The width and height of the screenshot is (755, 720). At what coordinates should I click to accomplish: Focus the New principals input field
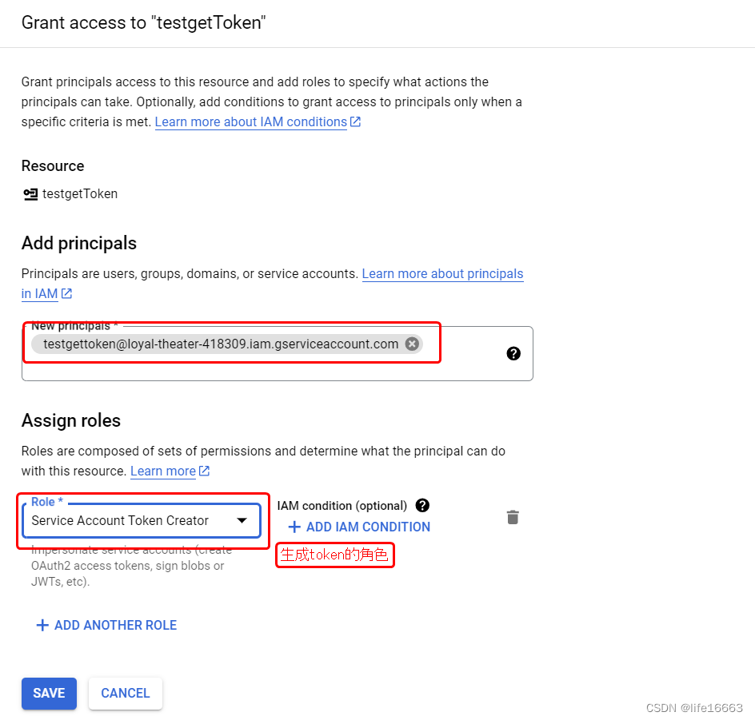278,353
